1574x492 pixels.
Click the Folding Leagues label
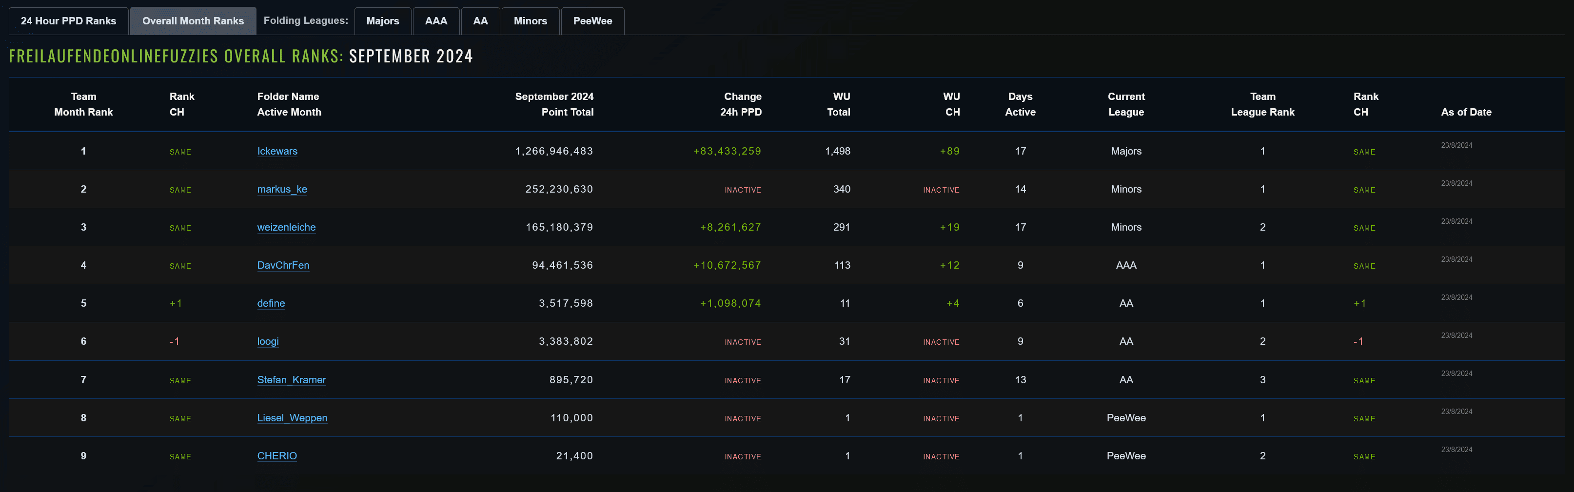pos(306,20)
